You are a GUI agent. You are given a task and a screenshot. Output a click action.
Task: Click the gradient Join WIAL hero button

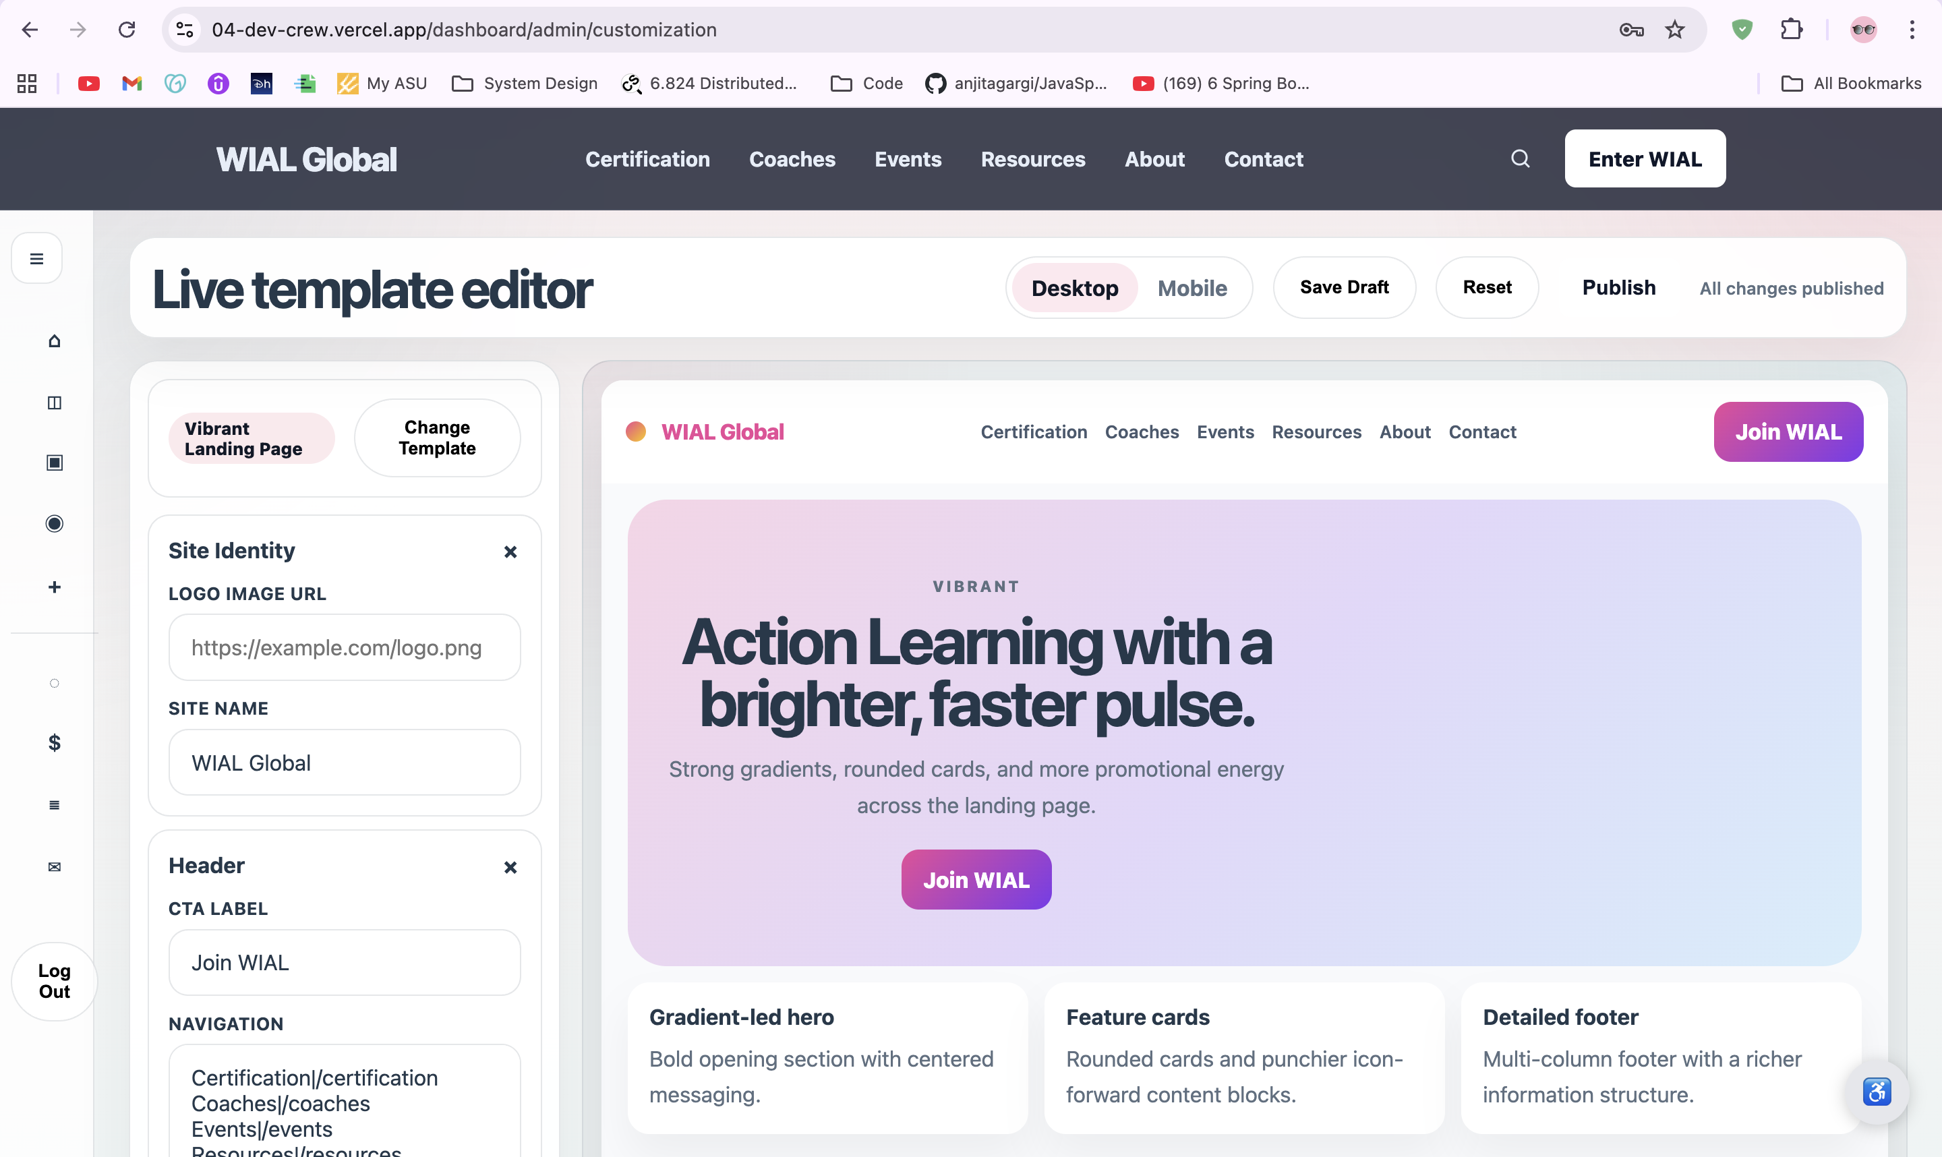[976, 879]
